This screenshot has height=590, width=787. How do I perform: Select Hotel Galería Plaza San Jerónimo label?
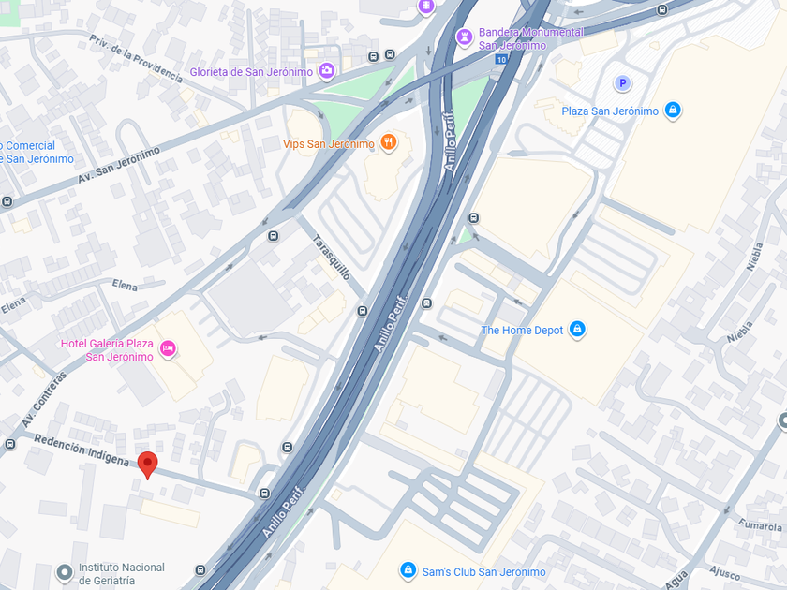(107, 350)
